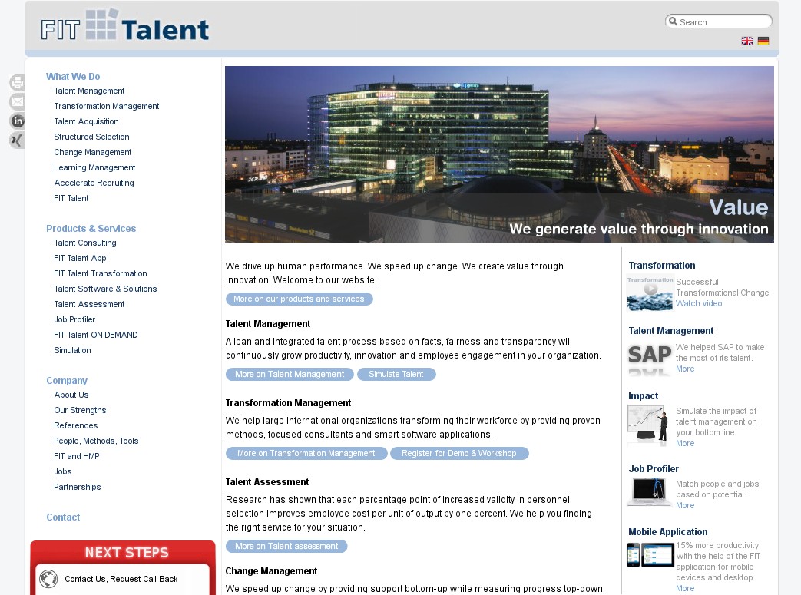Open the SAP logo thumbnail
The width and height of the screenshot is (801, 595).
649,359
